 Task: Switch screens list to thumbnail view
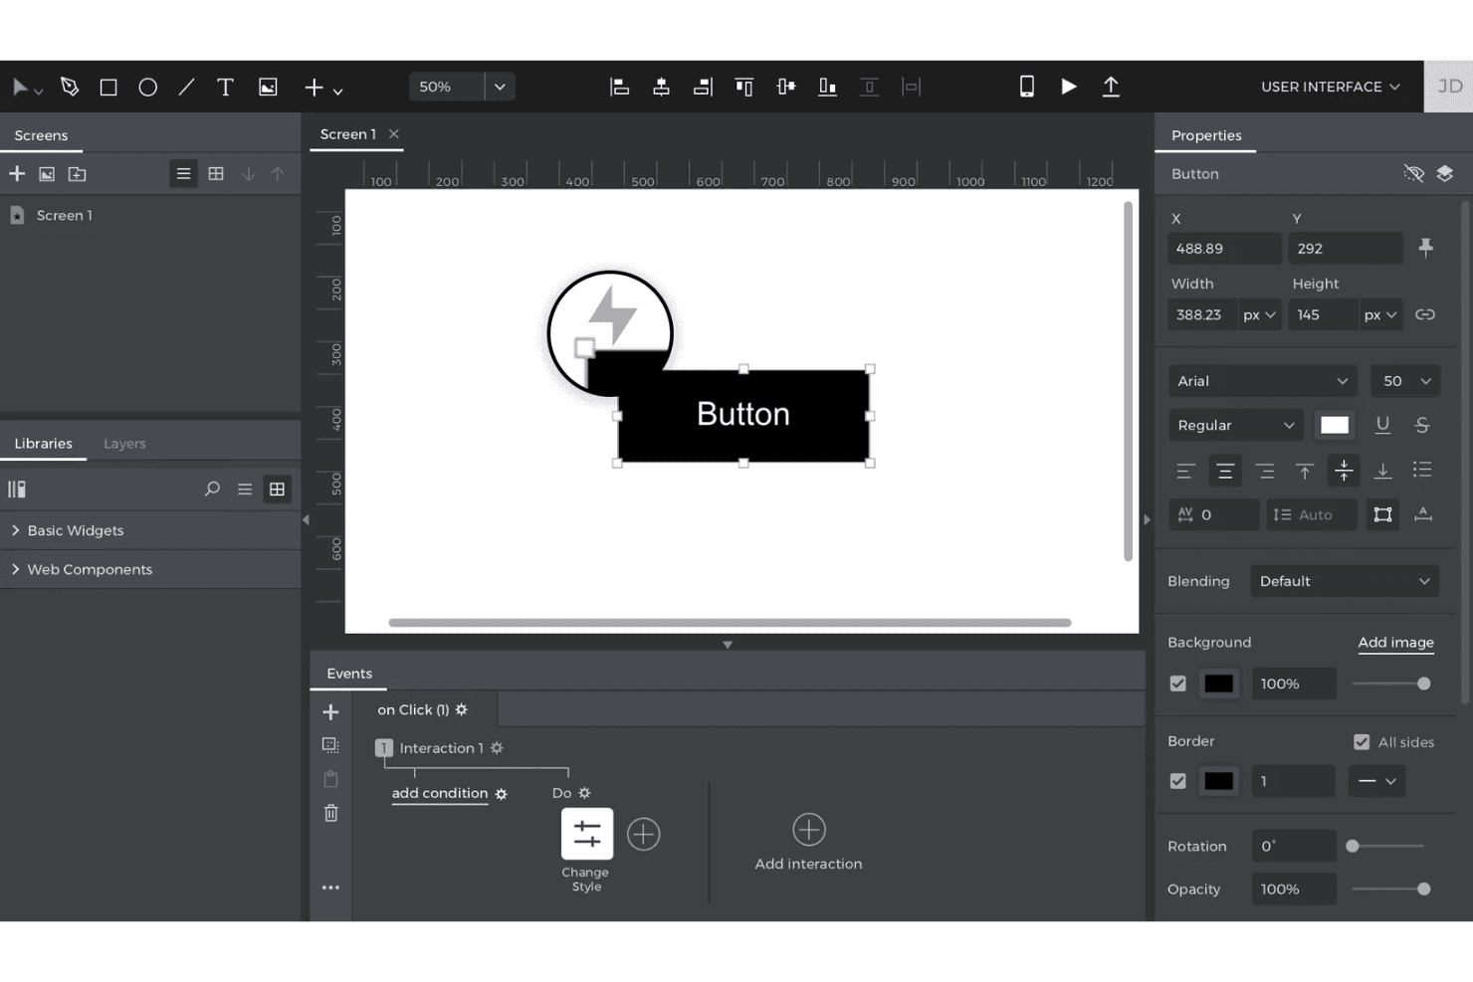(216, 173)
